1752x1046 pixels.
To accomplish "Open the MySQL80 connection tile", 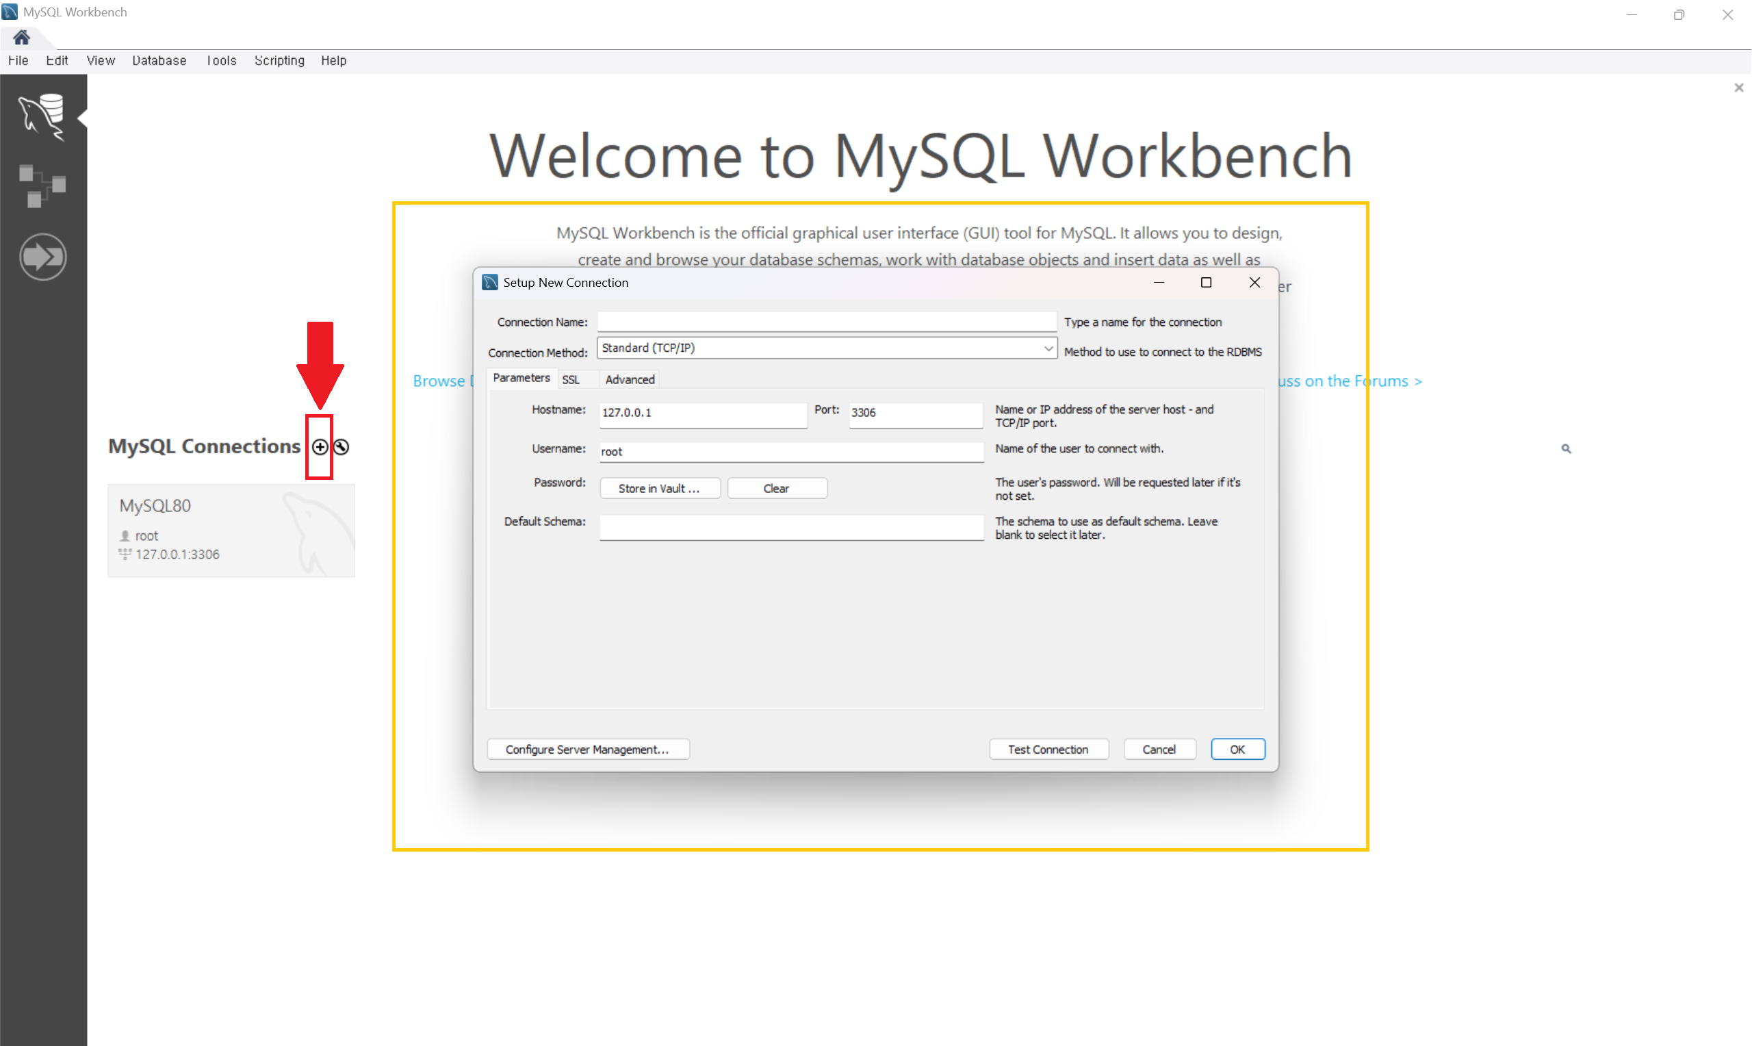I will (x=231, y=530).
